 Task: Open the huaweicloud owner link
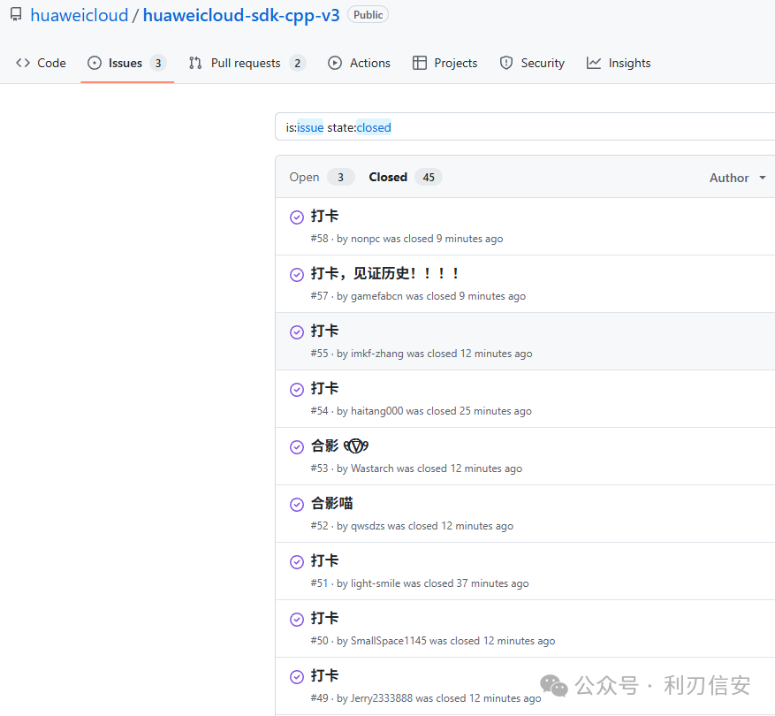(79, 15)
